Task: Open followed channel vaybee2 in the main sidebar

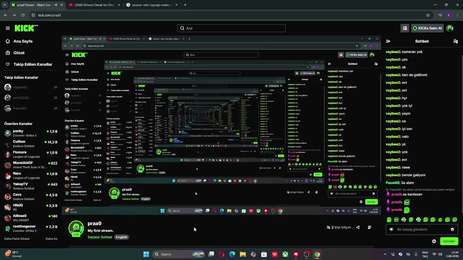Action: click(x=31, y=87)
